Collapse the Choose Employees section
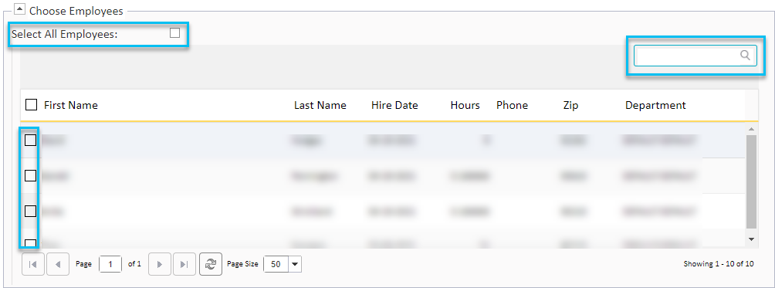The width and height of the screenshot is (775, 288). coord(20,9)
